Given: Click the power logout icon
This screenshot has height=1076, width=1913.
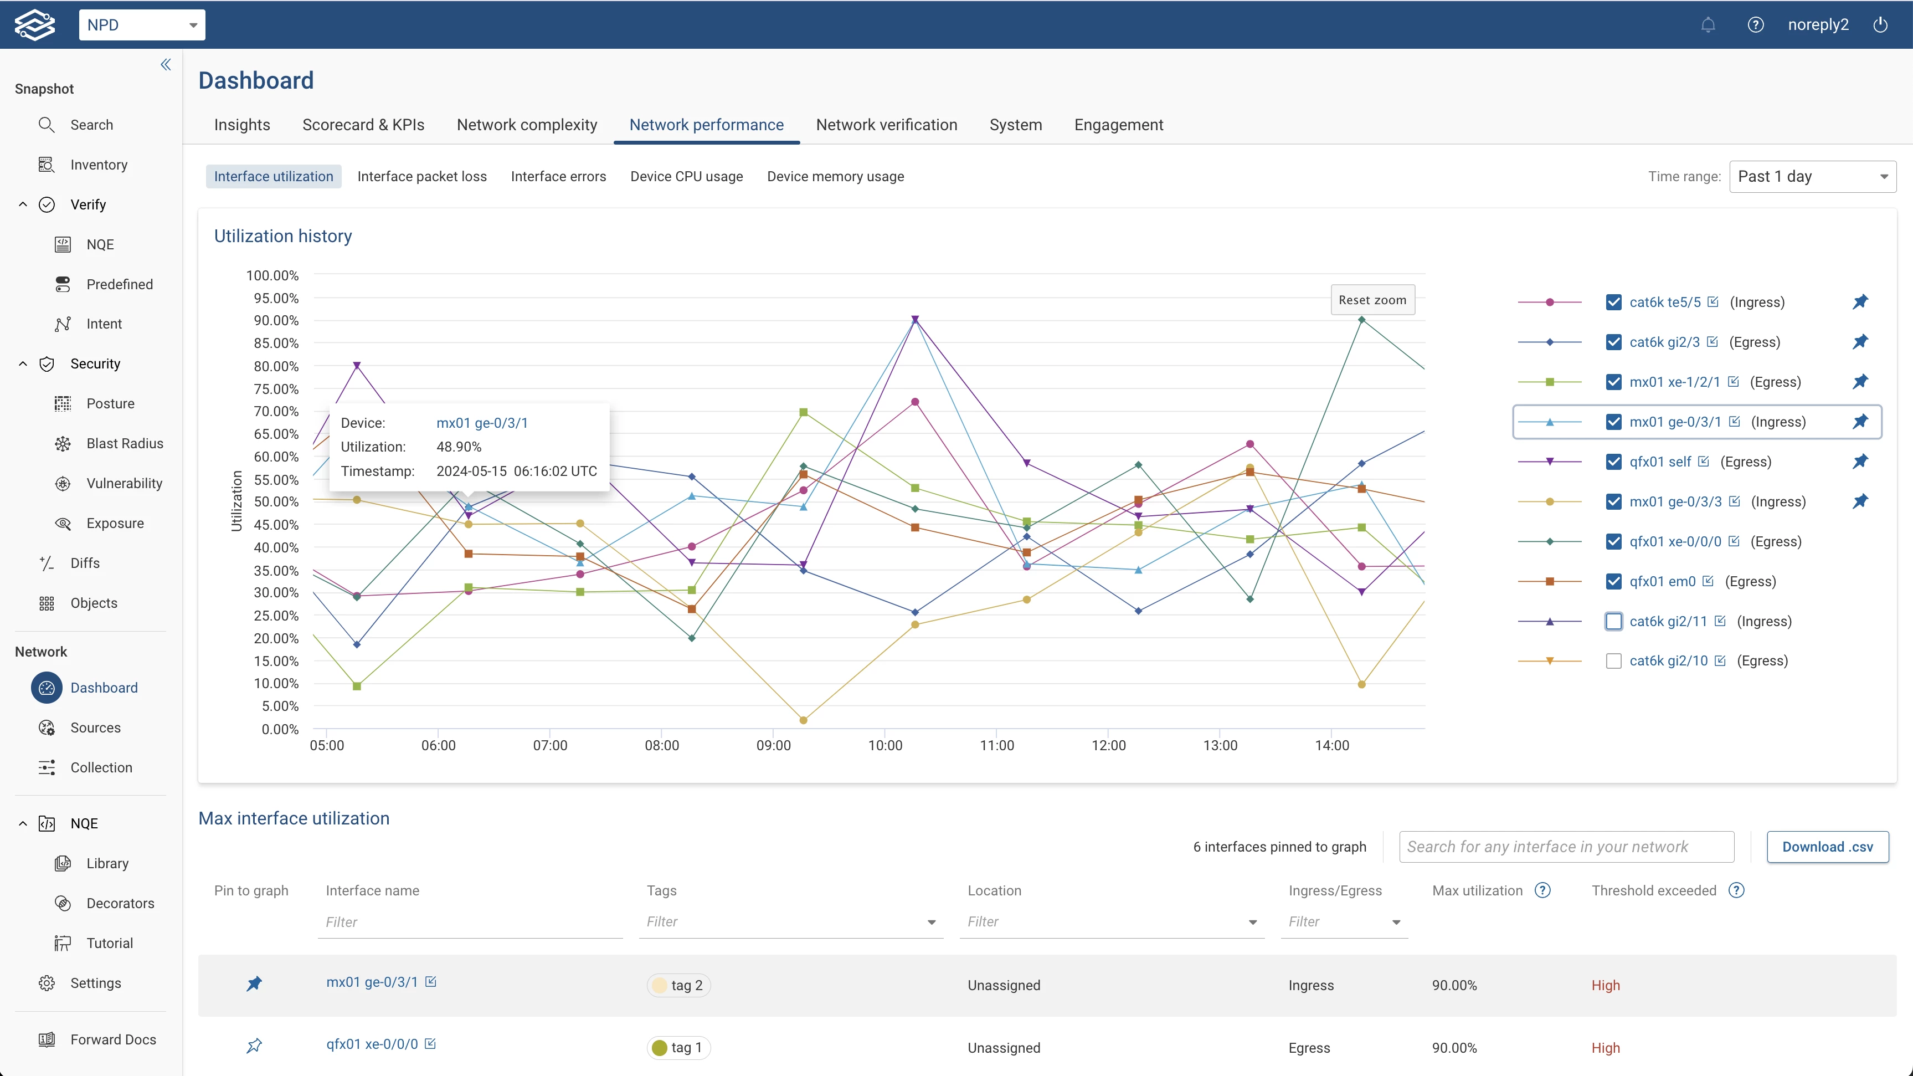Looking at the screenshot, I should click(x=1880, y=25).
